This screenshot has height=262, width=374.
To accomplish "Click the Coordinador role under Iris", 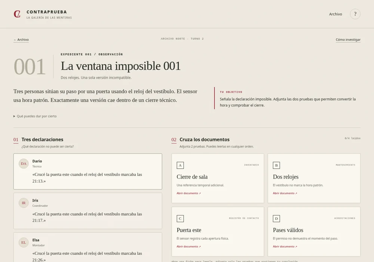I will pyautogui.click(x=40, y=206).
